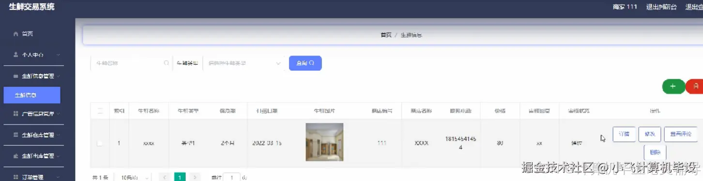This screenshot has width=703, height=181.
Task: Click the 2022-03-15 date cell
Action: coord(267,143)
